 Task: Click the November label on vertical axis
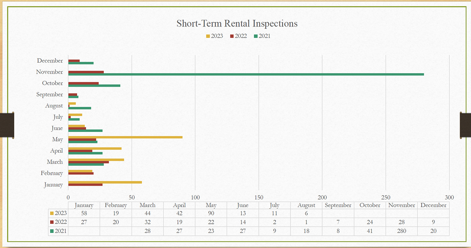click(49, 72)
